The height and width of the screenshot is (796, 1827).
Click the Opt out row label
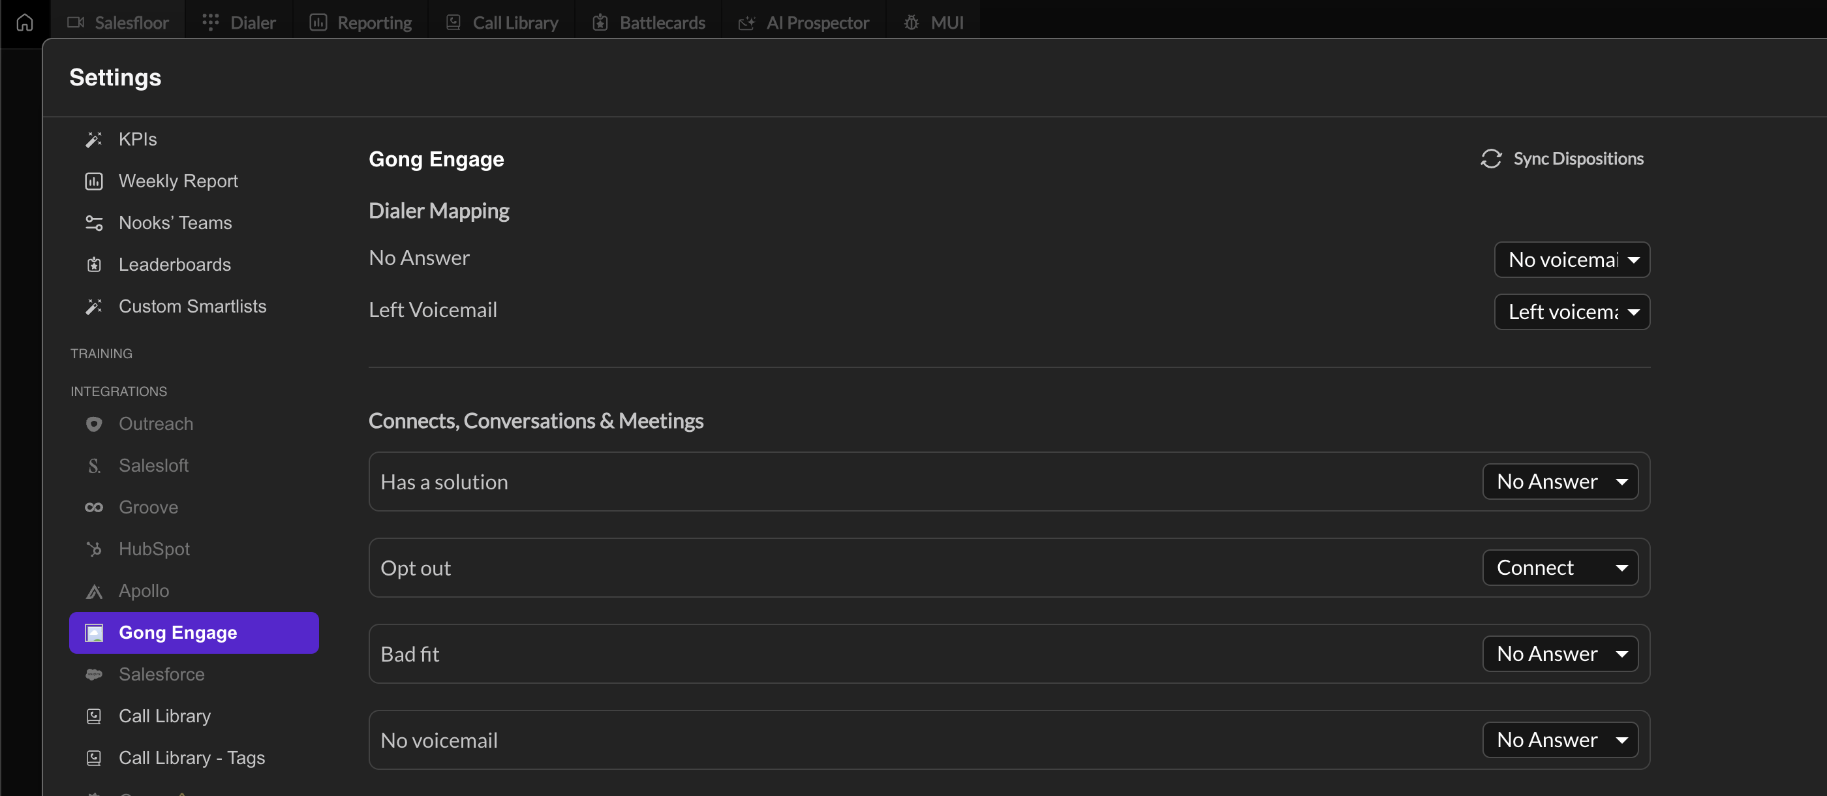(x=416, y=568)
